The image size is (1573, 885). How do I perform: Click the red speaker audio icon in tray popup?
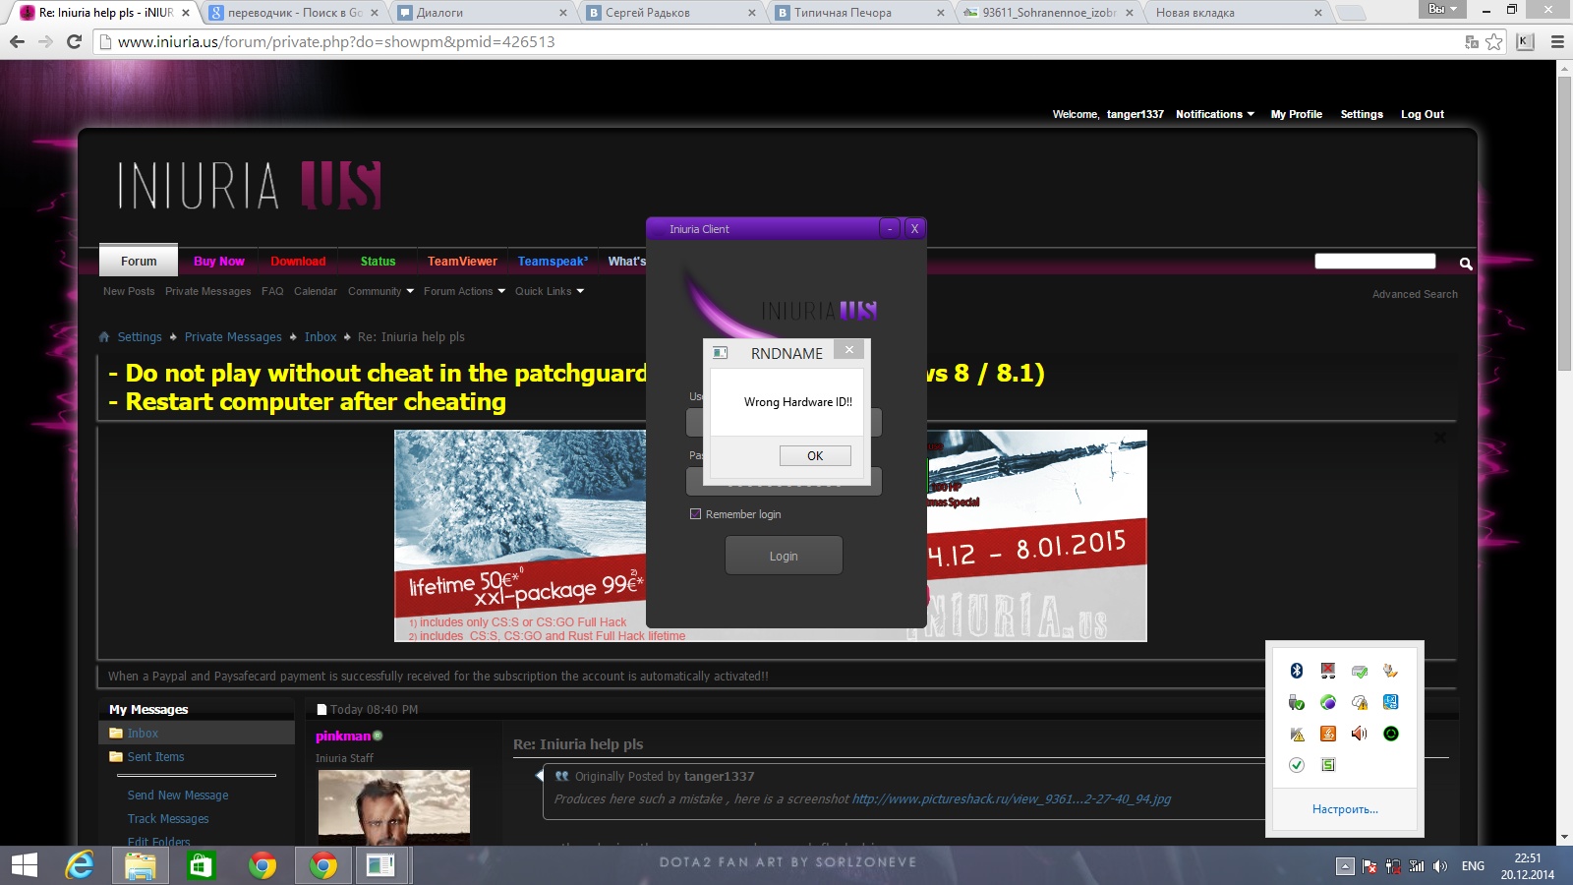point(1360,734)
